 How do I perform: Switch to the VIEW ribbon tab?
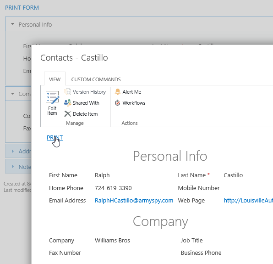[x=55, y=79]
